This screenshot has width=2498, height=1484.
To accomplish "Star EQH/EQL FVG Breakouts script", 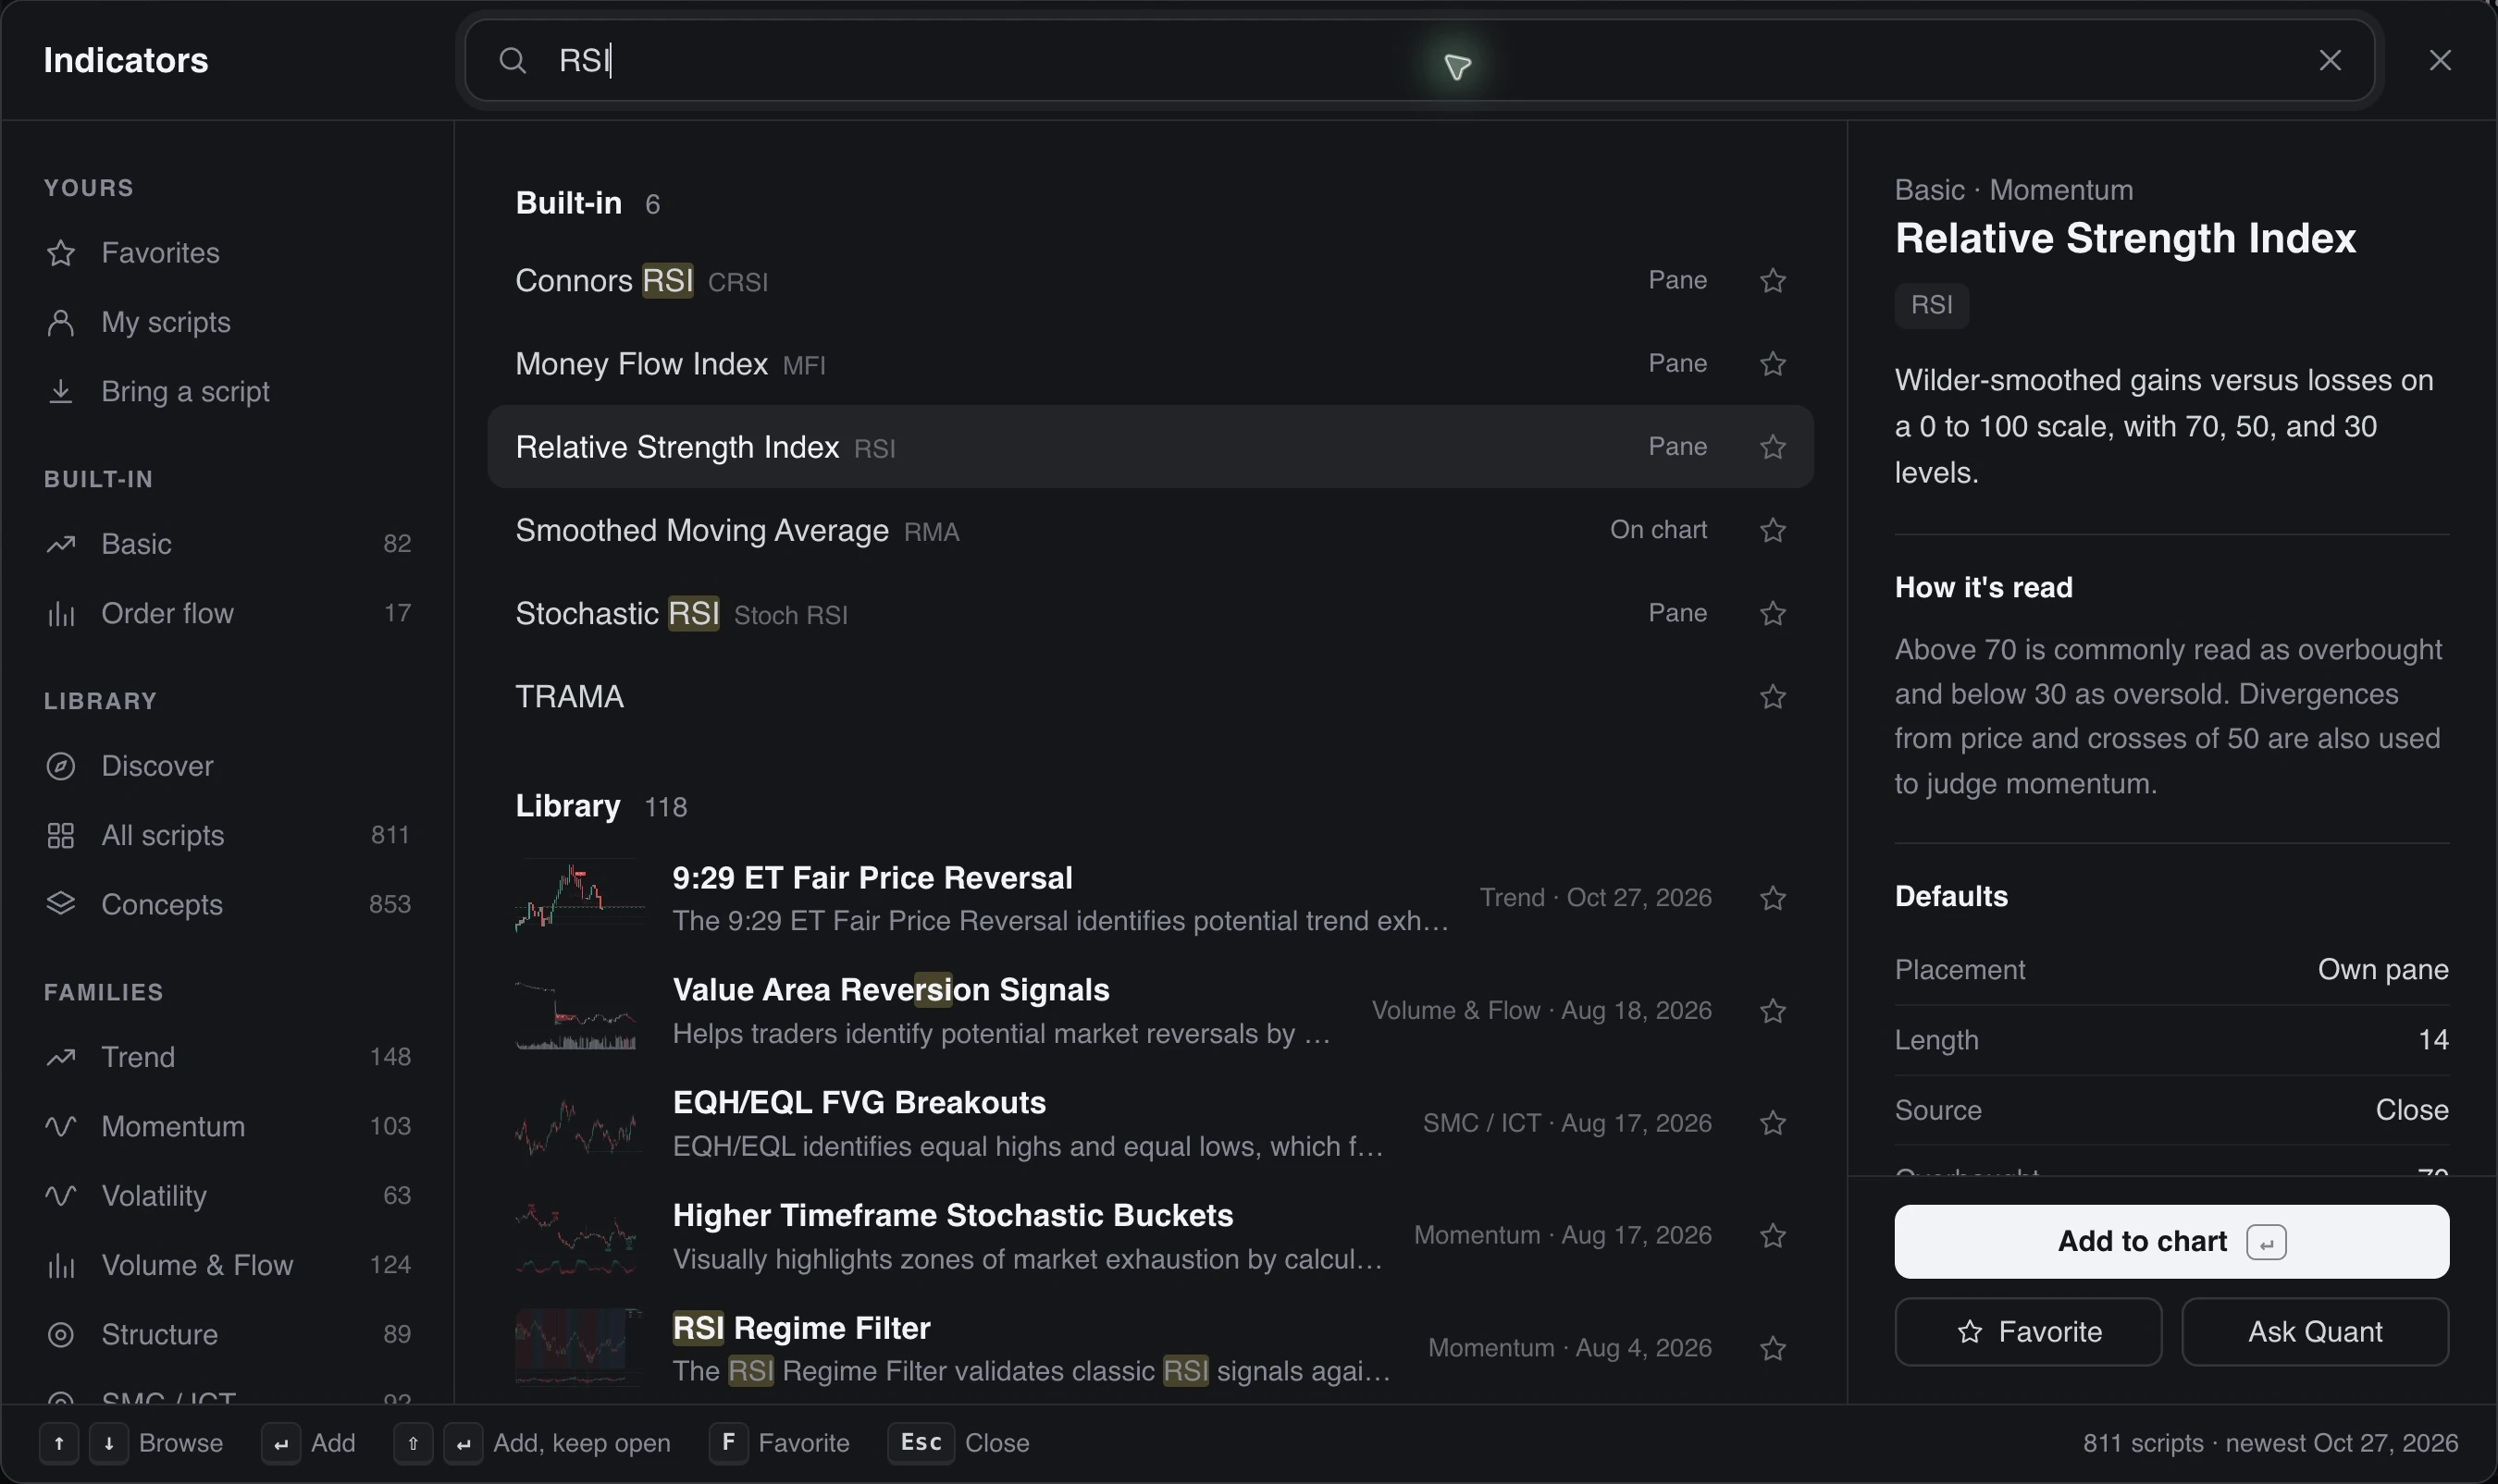I will [1773, 1122].
